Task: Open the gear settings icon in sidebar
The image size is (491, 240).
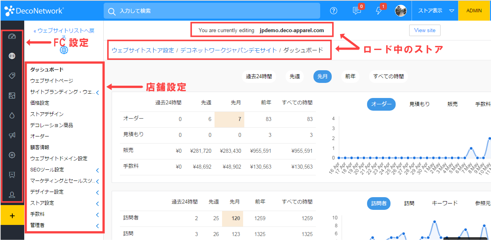Action: [x=12, y=155]
